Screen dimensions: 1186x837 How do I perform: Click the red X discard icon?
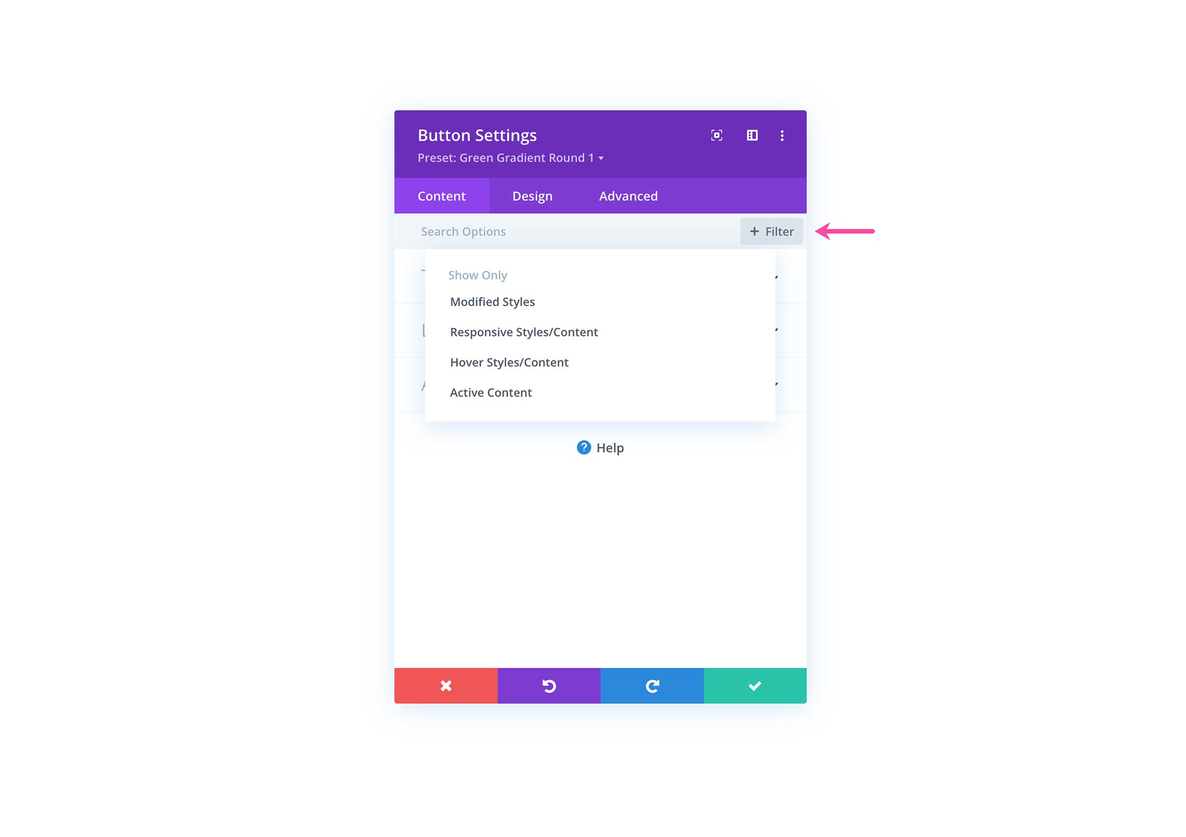(x=445, y=685)
